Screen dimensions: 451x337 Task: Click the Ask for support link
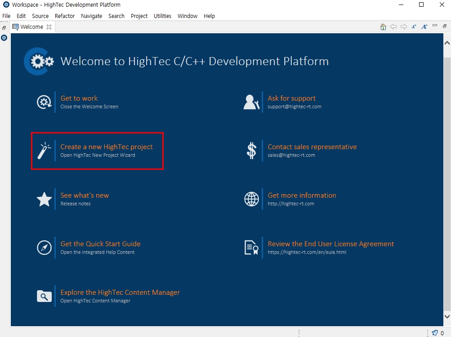(x=292, y=98)
